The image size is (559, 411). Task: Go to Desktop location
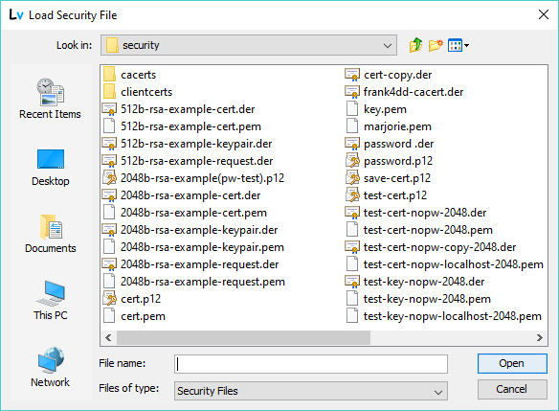pos(51,168)
